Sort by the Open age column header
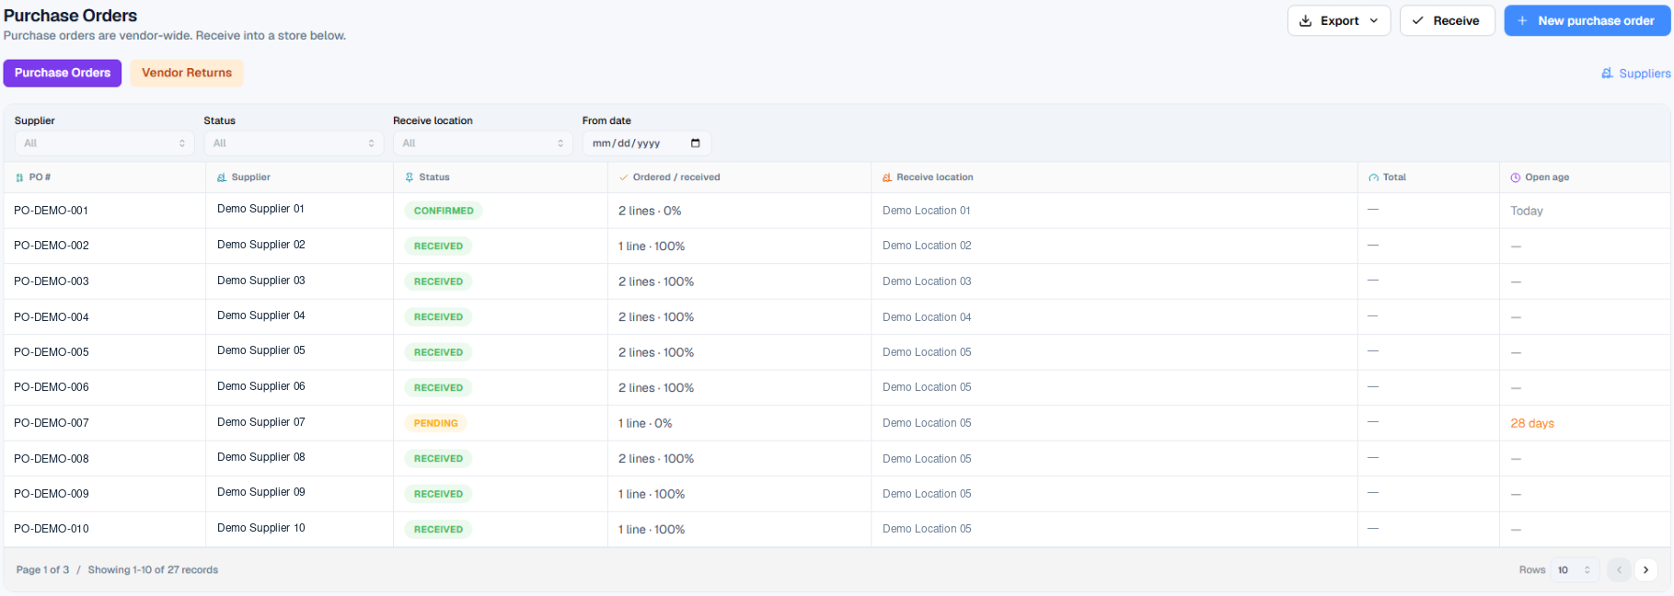1674x596 pixels. pyautogui.click(x=1547, y=178)
